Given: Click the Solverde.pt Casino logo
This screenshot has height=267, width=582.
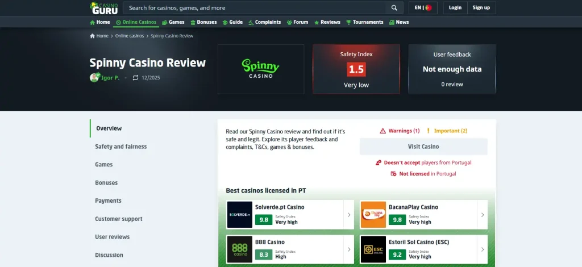Looking at the screenshot, I should click(x=240, y=215).
